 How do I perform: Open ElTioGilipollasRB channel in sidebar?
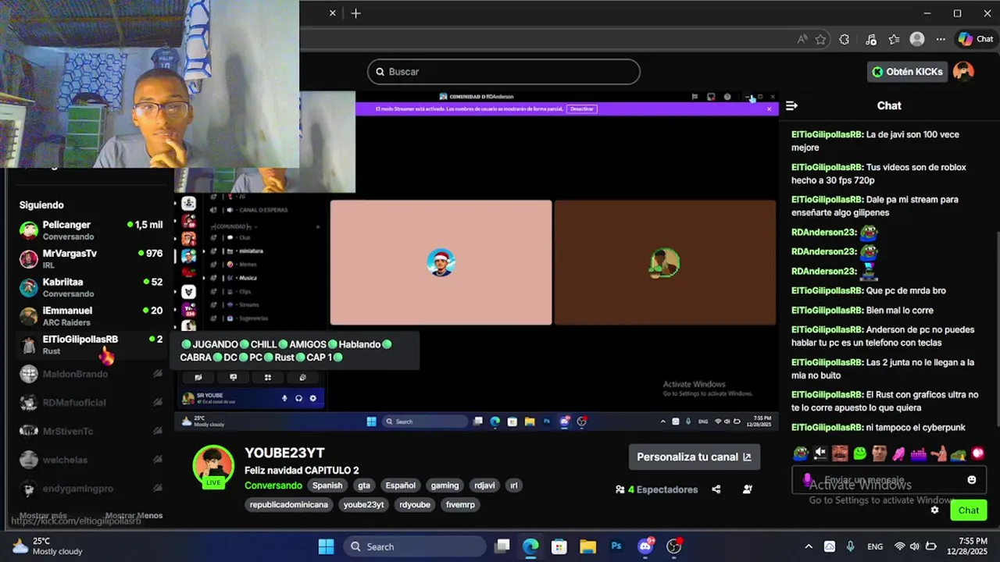91,344
